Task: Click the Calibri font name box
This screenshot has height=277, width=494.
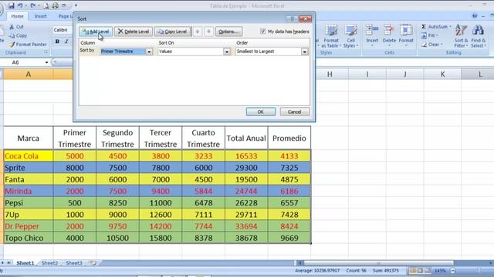Action: click(x=63, y=30)
